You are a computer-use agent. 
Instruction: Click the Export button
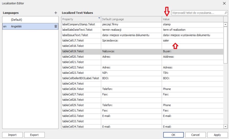34,135
